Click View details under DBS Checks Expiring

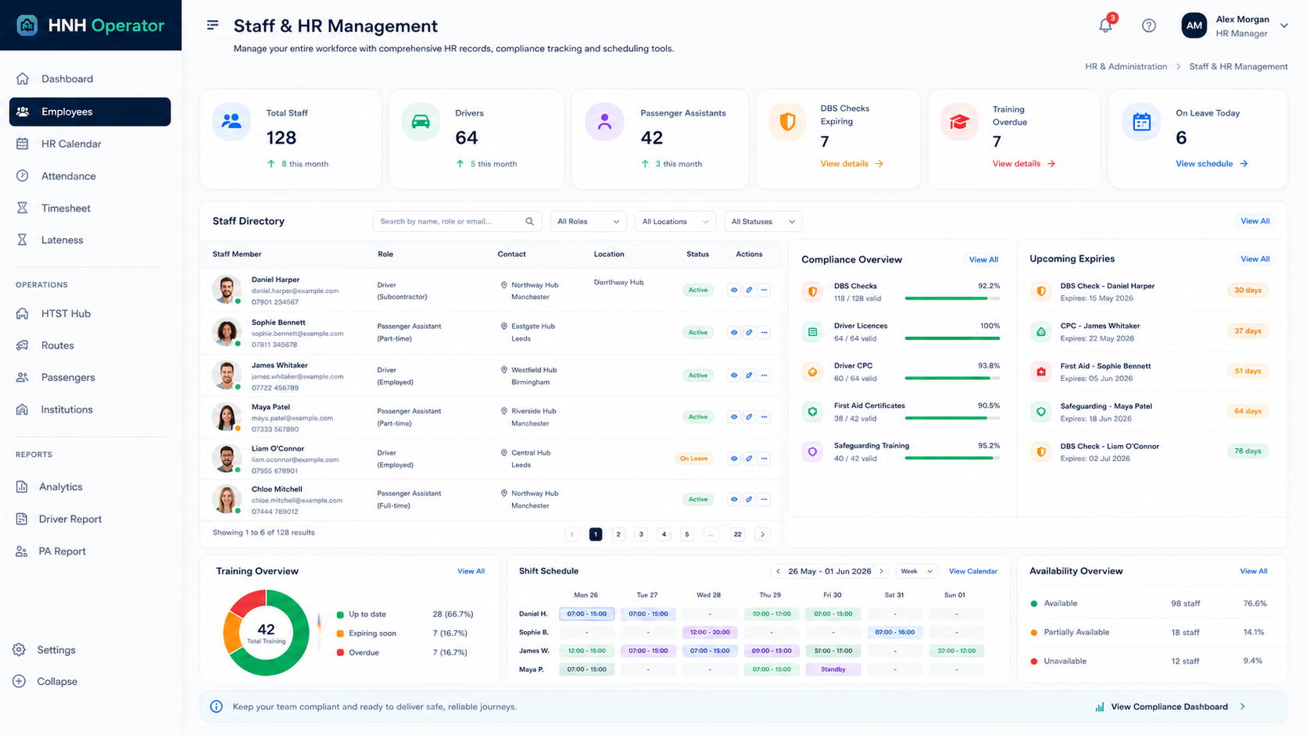852,164
